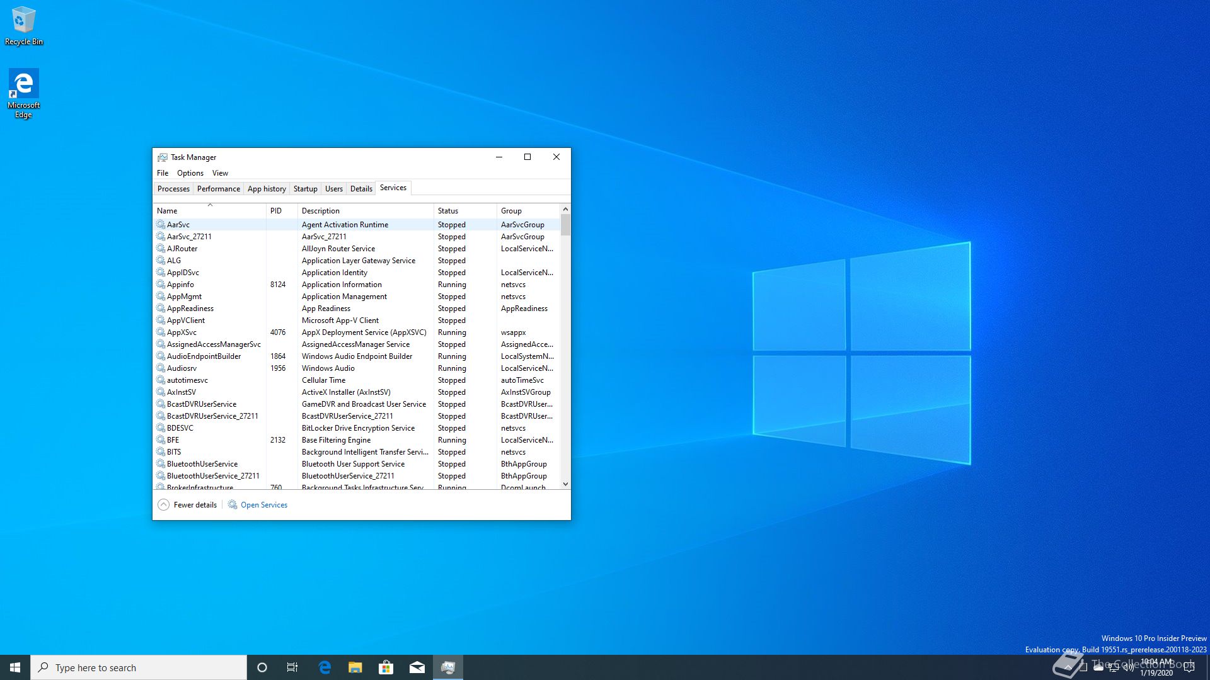Click the Open Services gear icon

[x=233, y=504]
